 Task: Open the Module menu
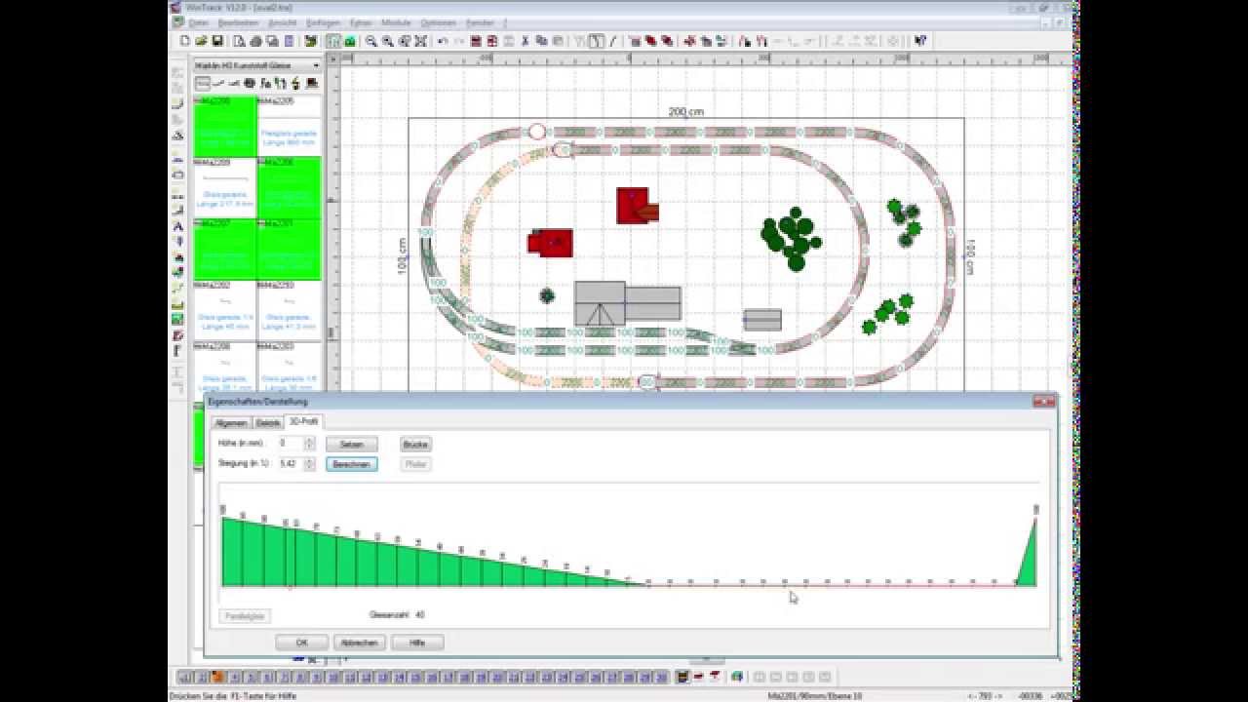coord(396,21)
